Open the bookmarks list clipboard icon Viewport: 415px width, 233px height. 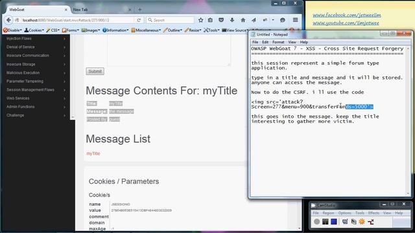[x=210, y=20]
